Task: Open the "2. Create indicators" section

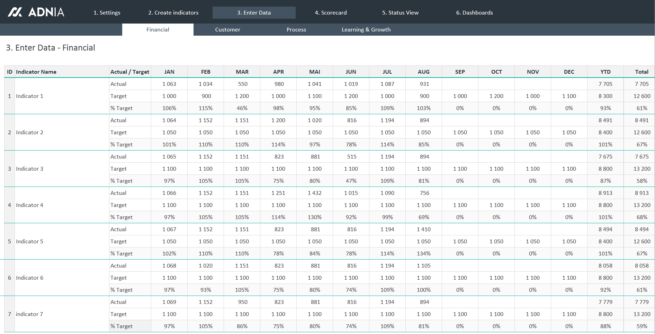Action: 173,12
